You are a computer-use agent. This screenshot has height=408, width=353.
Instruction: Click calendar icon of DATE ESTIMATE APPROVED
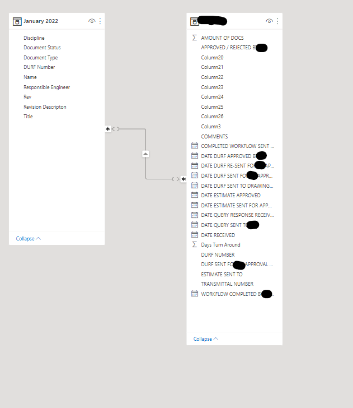tap(195, 195)
